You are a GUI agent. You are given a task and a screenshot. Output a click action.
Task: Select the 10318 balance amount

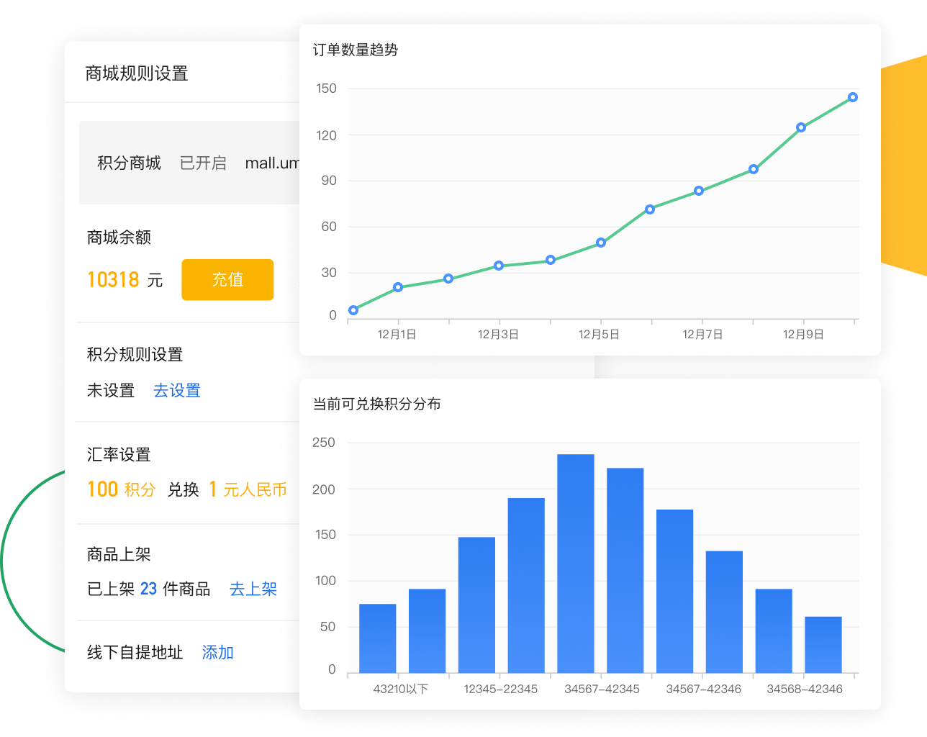tap(113, 280)
